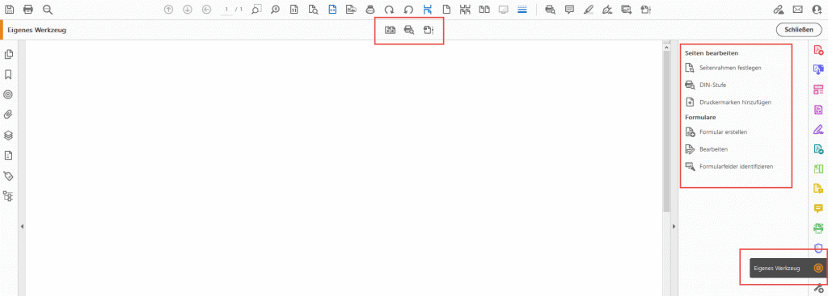828x296 pixels.
Task: Click the page number input field
Action: pyautogui.click(x=227, y=10)
